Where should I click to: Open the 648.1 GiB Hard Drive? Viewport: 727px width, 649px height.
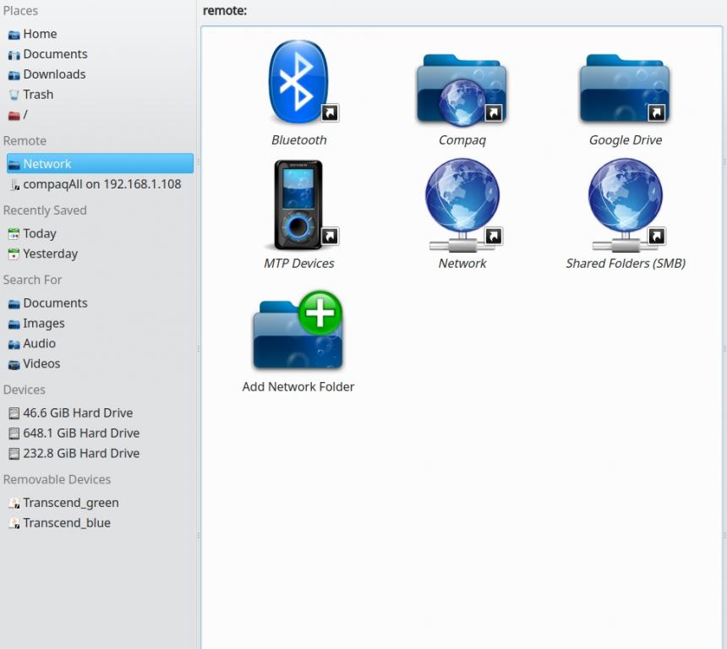coord(81,434)
